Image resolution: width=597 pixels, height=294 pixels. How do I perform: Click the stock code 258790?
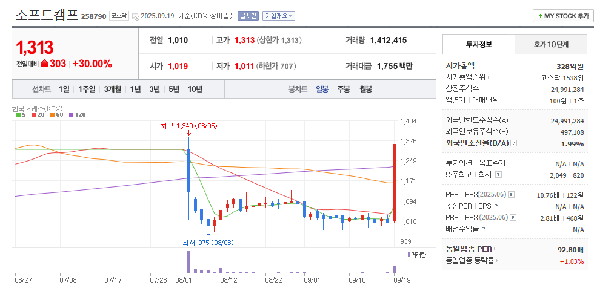[x=94, y=17]
